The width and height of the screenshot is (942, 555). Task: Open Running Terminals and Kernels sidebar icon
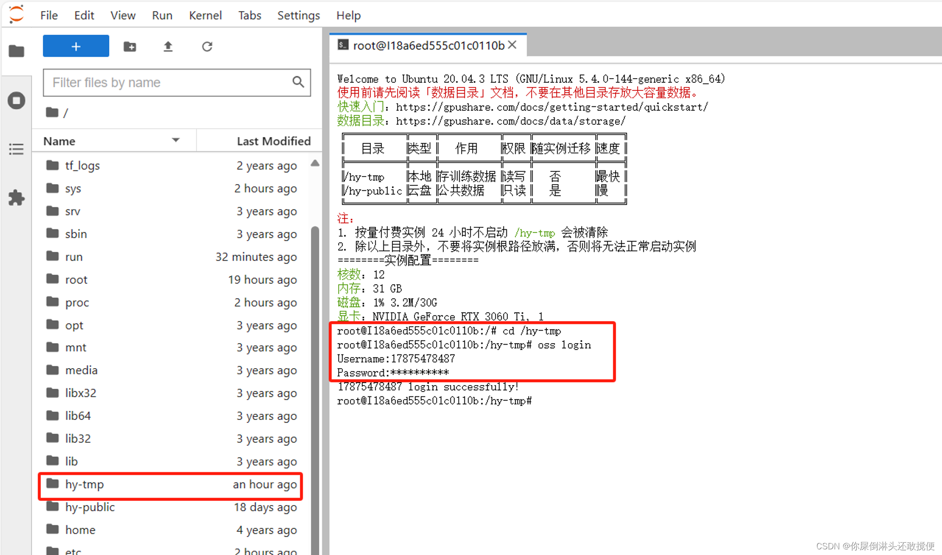(16, 100)
